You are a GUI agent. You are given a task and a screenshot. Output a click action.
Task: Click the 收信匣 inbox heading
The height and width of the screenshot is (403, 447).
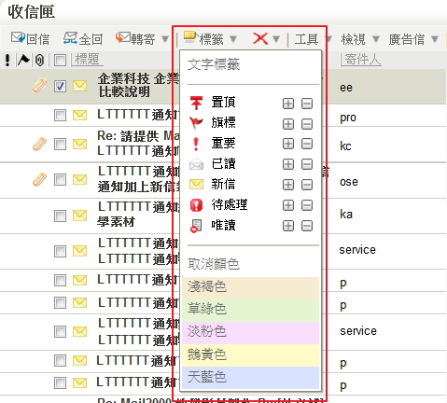[32, 12]
